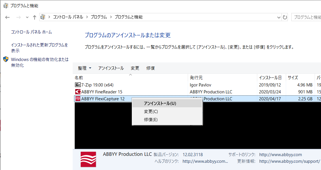321x170 pixels.
Task: Open Windows の機能の有効化または無効化 link
Action: click(40, 62)
